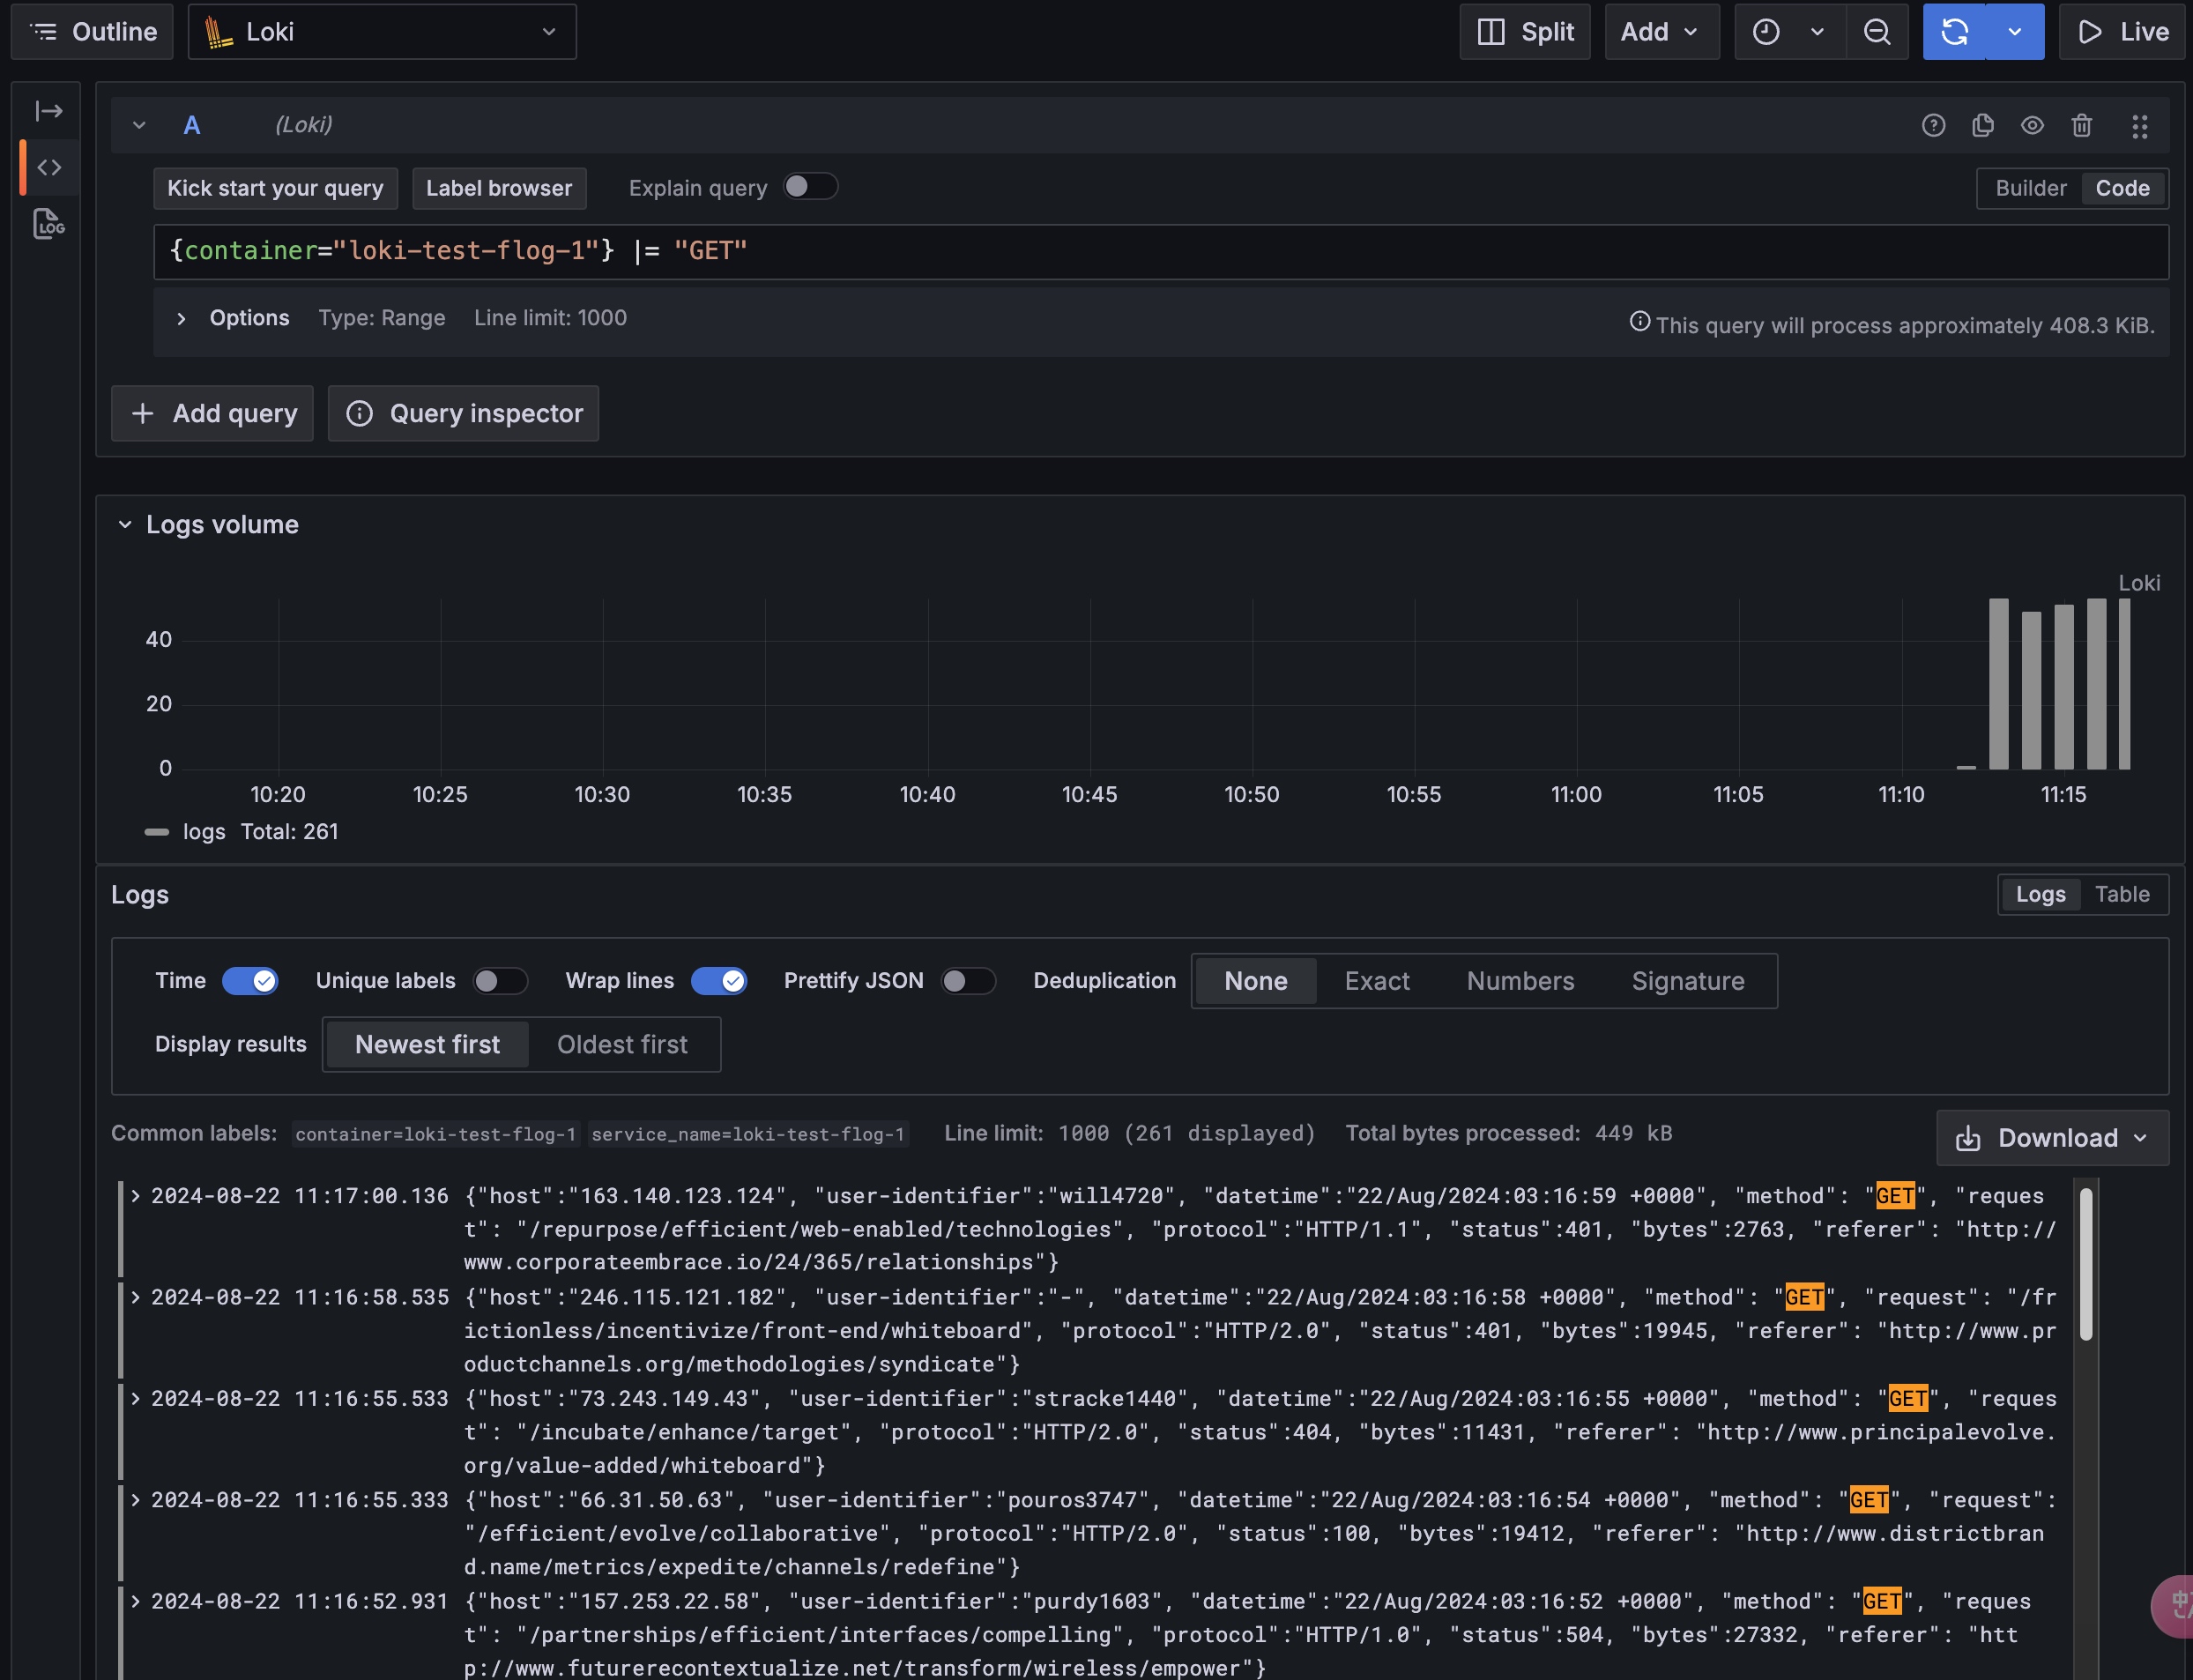Open the Loki data source dropdown

click(382, 32)
